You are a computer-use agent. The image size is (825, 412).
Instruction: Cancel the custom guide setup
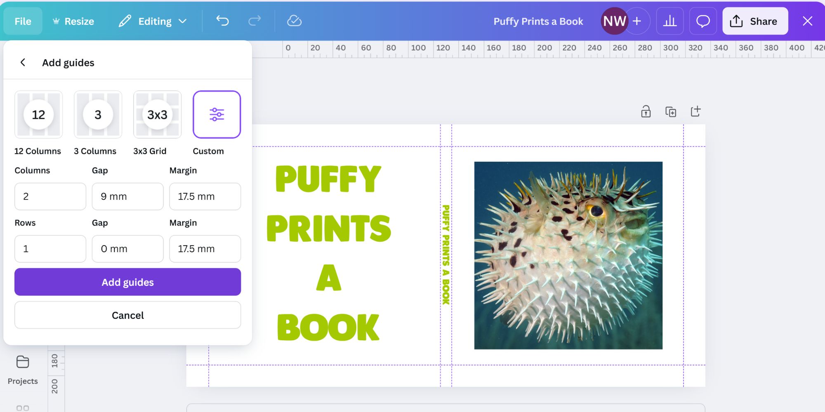tap(127, 315)
